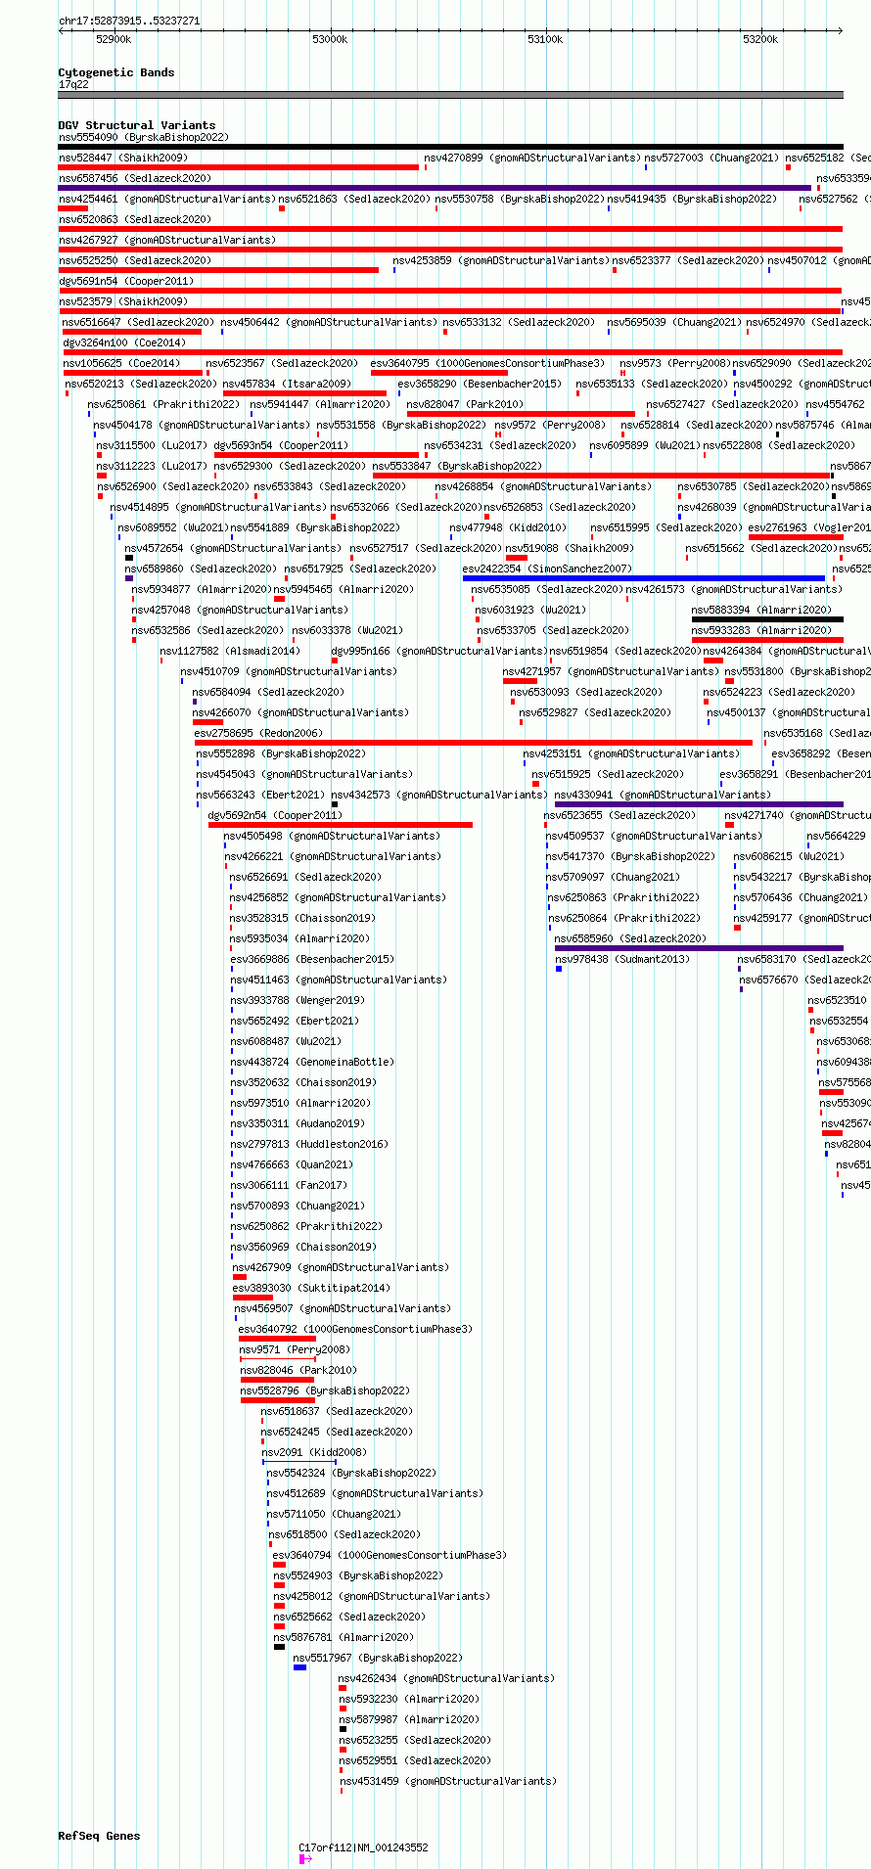Viewport: 871px width, 1869px height.
Task: Open variant nsv4438724 (GenomeinaBottle)
Action: [x=312, y=1062]
